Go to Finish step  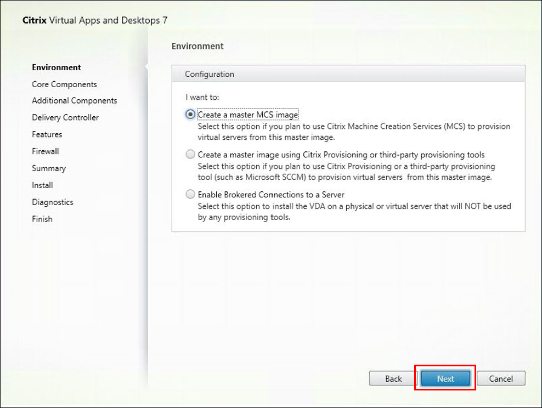click(42, 219)
